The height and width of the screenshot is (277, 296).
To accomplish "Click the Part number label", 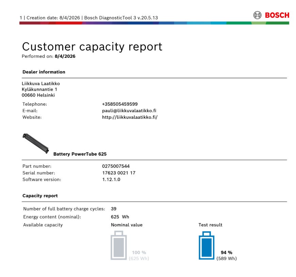I will [x=37, y=166].
